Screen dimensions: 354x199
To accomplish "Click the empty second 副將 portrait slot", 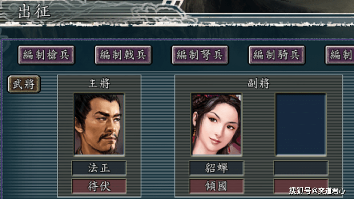I will point(301,124).
